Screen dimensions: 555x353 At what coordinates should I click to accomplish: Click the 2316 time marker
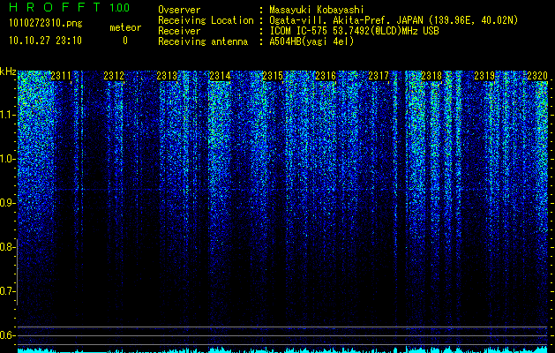[326, 76]
